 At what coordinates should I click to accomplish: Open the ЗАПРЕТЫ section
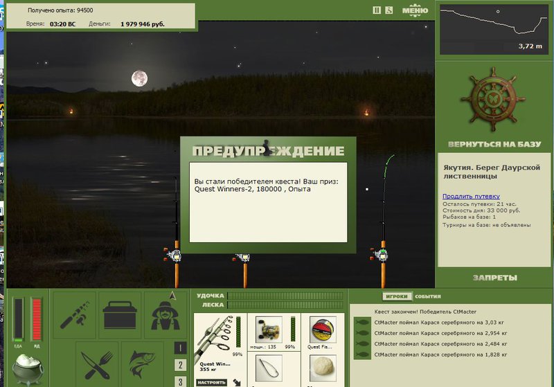494,278
